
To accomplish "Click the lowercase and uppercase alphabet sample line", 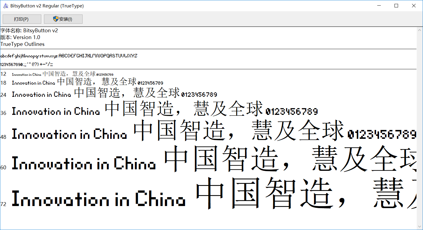I will pyautogui.click(x=69, y=56).
